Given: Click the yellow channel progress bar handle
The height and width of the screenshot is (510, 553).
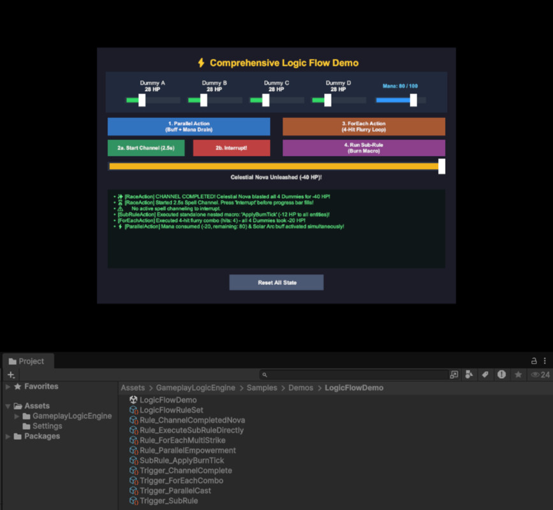Looking at the screenshot, I should (441, 166).
